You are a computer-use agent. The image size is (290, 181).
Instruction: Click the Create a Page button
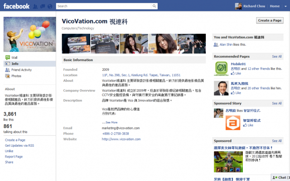[270, 20]
